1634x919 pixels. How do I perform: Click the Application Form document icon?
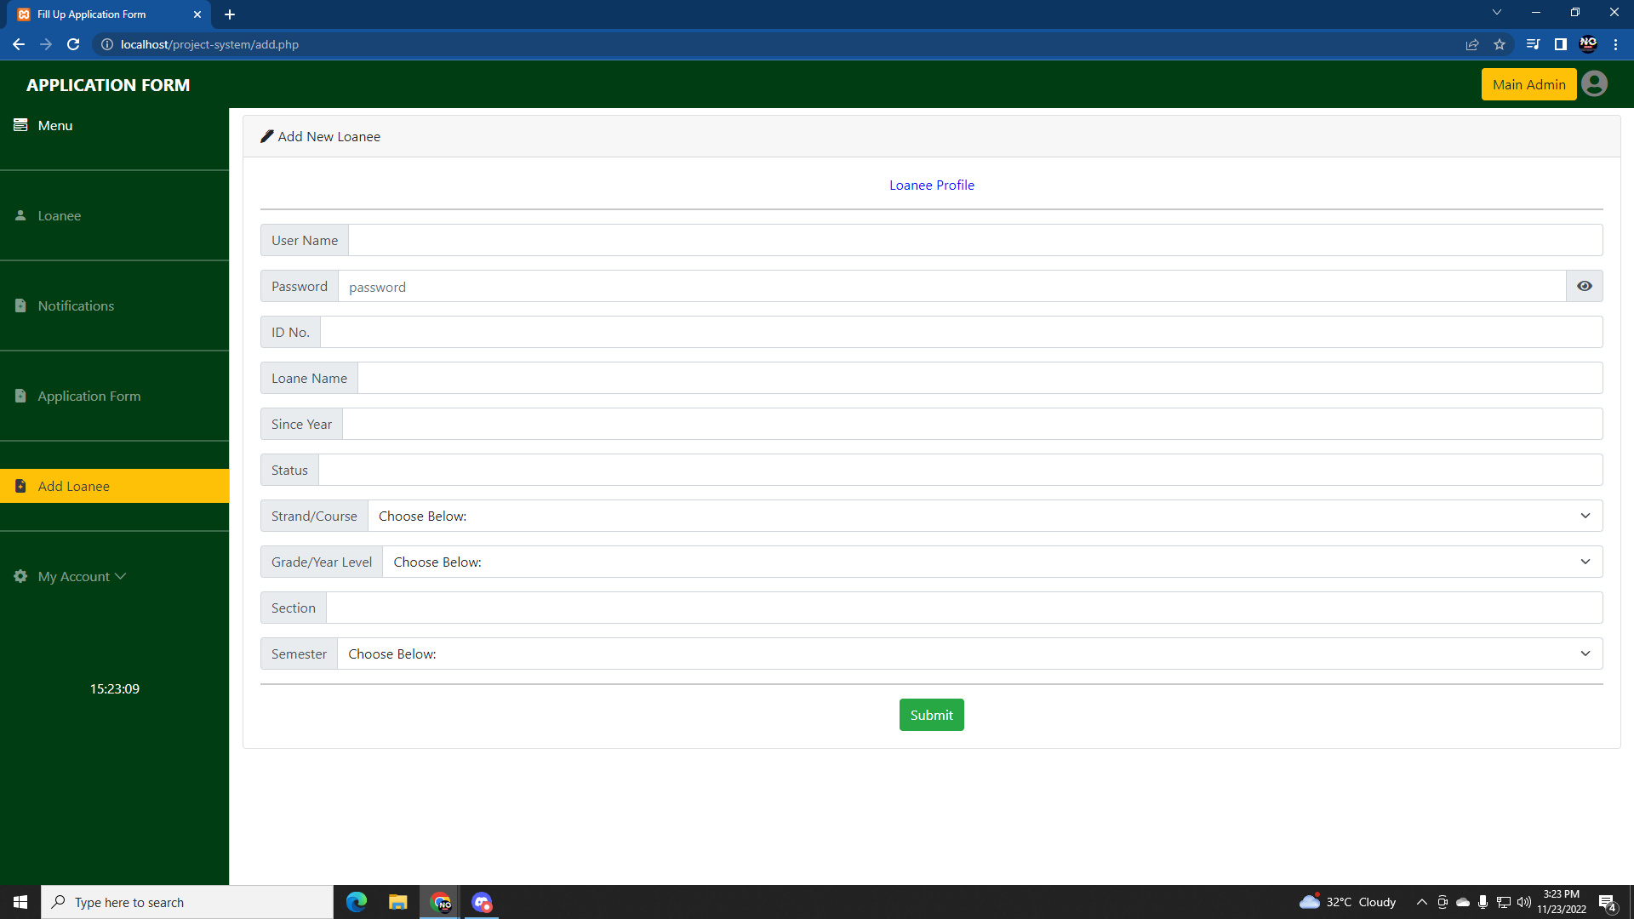click(x=20, y=395)
